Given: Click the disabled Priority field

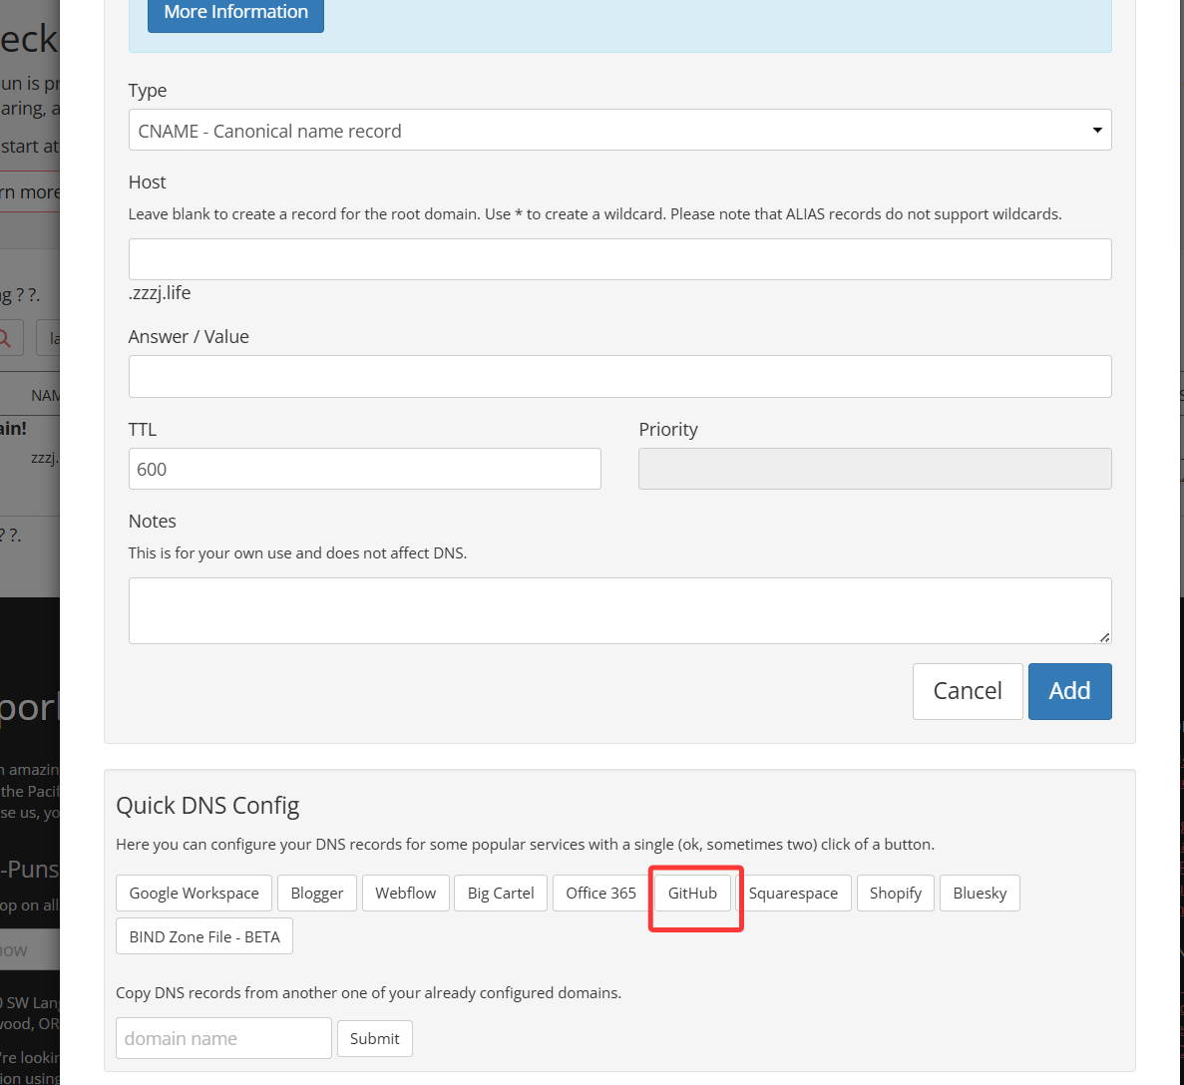Looking at the screenshot, I should (875, 469).
